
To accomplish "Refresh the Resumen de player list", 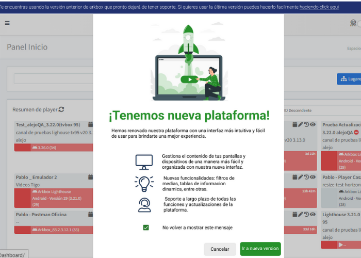I will (61, 109).
